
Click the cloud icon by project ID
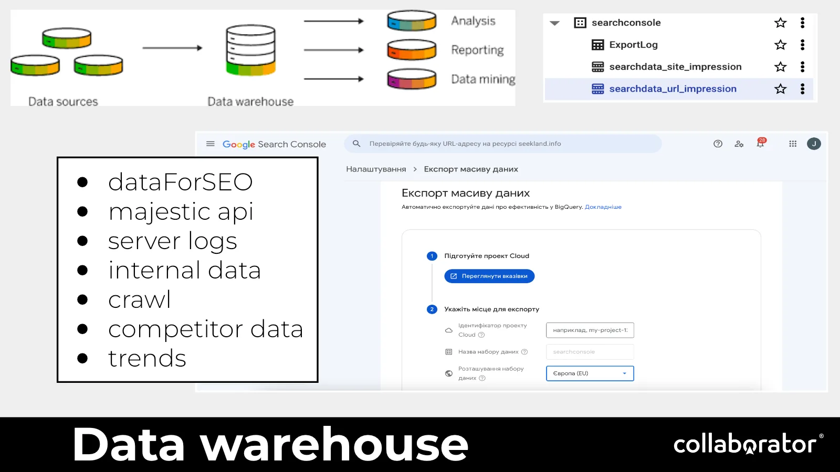coord(449,330)
